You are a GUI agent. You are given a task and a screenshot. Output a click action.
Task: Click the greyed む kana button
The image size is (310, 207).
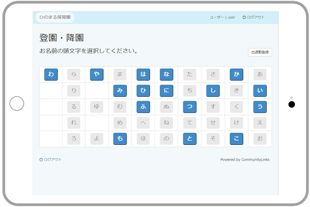click(120, 107)
